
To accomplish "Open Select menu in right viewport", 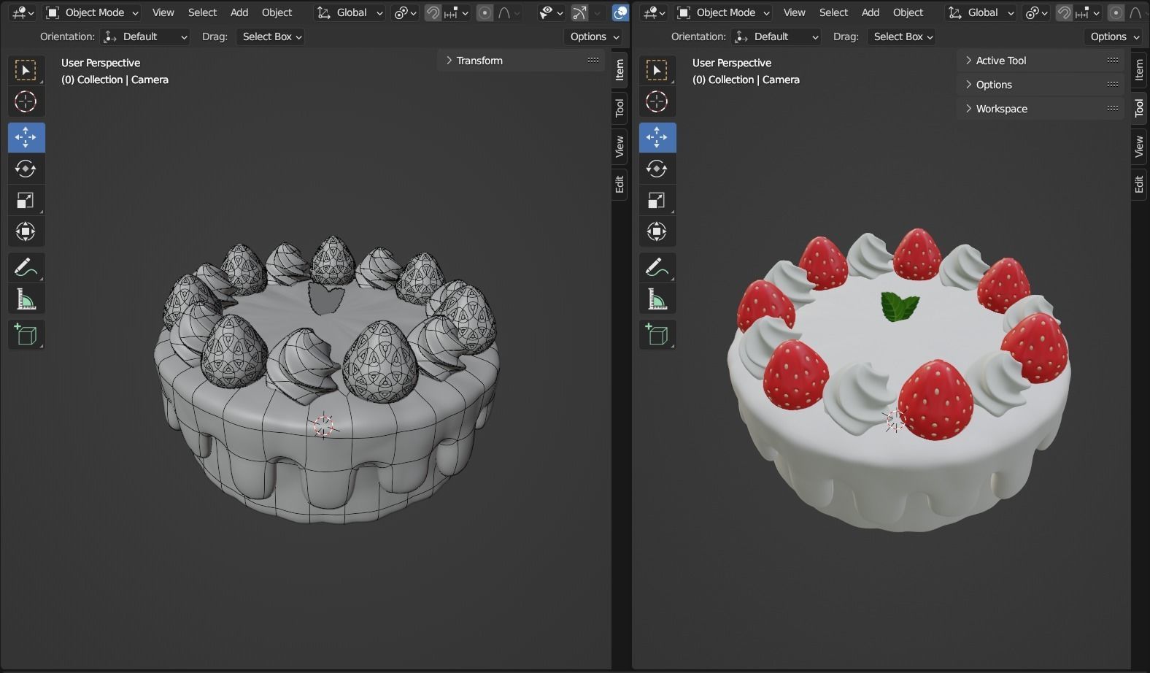I will point(833,12).
